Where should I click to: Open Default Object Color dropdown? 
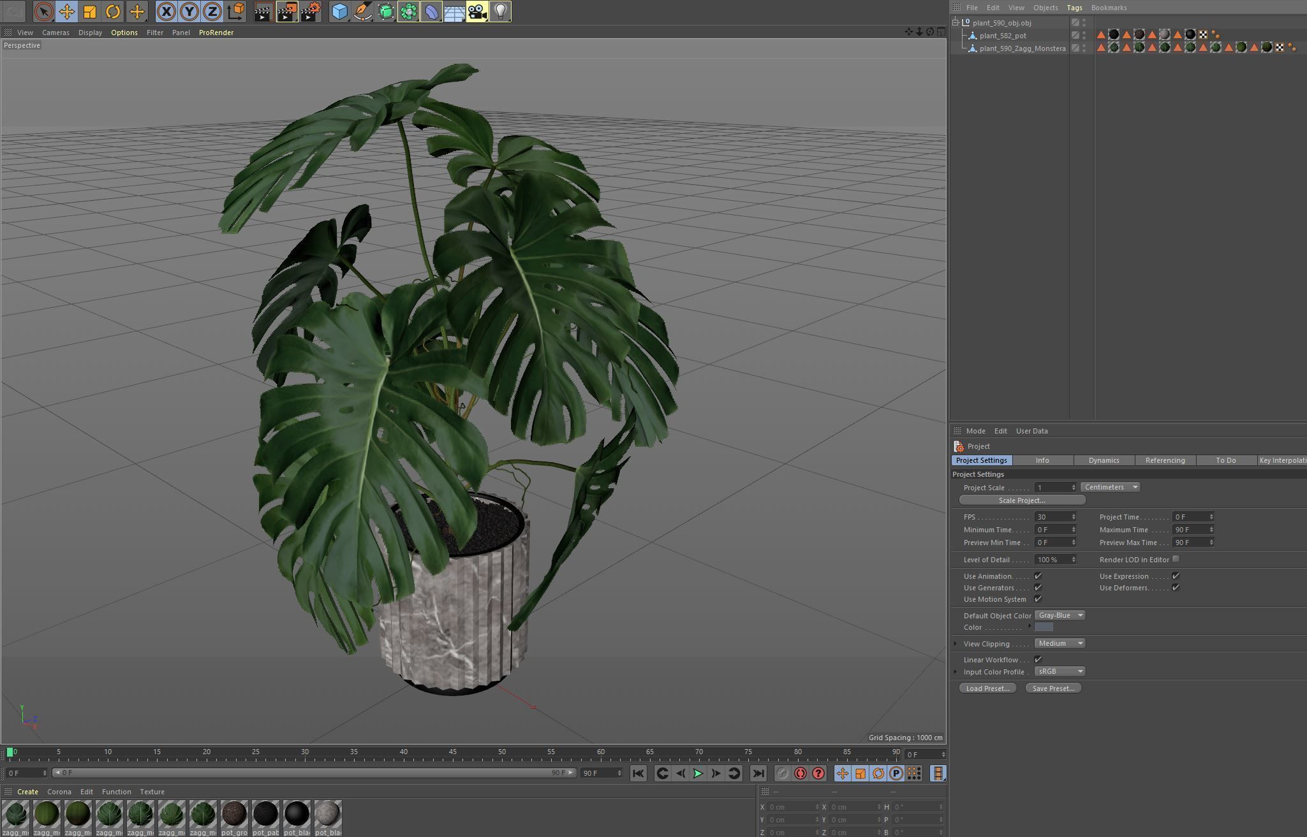pyautogui.click(x=1059, y=615)
